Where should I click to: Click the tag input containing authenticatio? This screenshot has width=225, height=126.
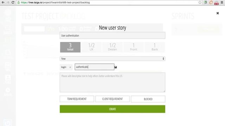pyautogui.click(x=95, y=67)
